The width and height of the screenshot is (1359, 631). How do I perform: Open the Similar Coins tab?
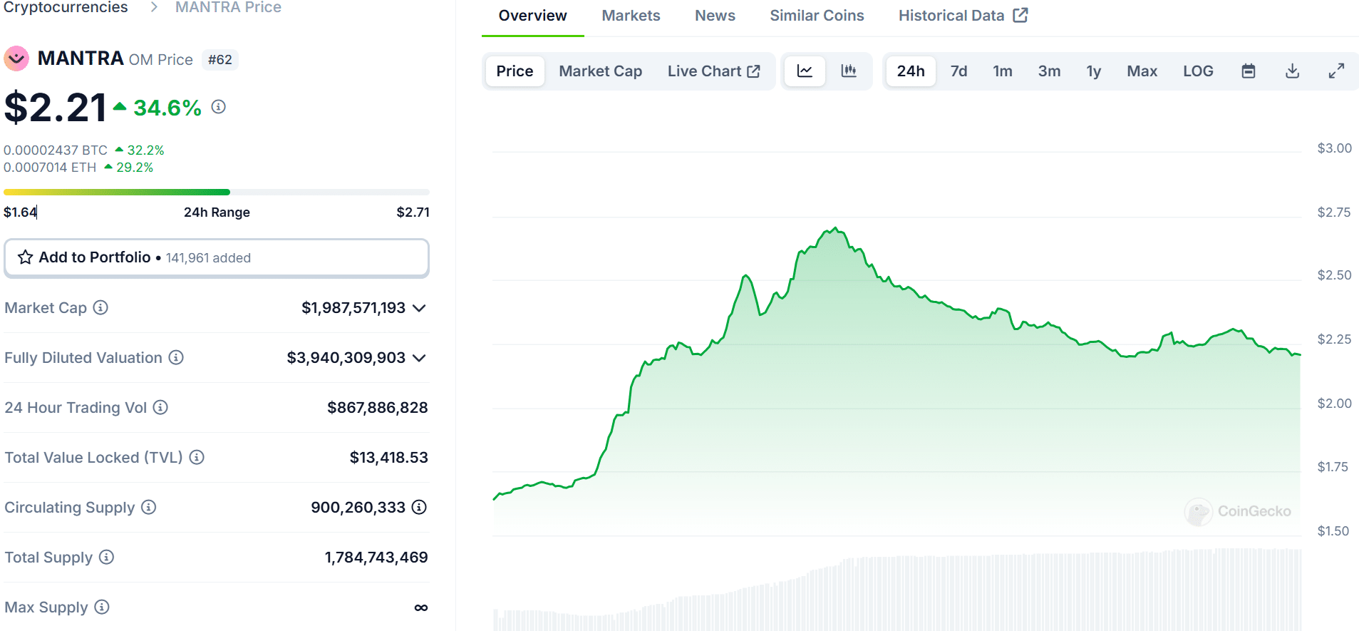pyautogui.click(x=817, y=16)
